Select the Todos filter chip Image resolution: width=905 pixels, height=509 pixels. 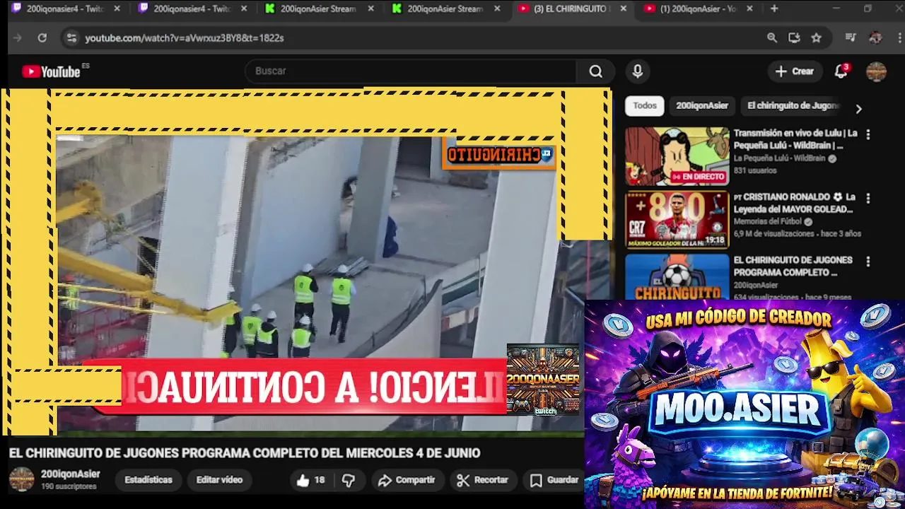tap(645, 105)
